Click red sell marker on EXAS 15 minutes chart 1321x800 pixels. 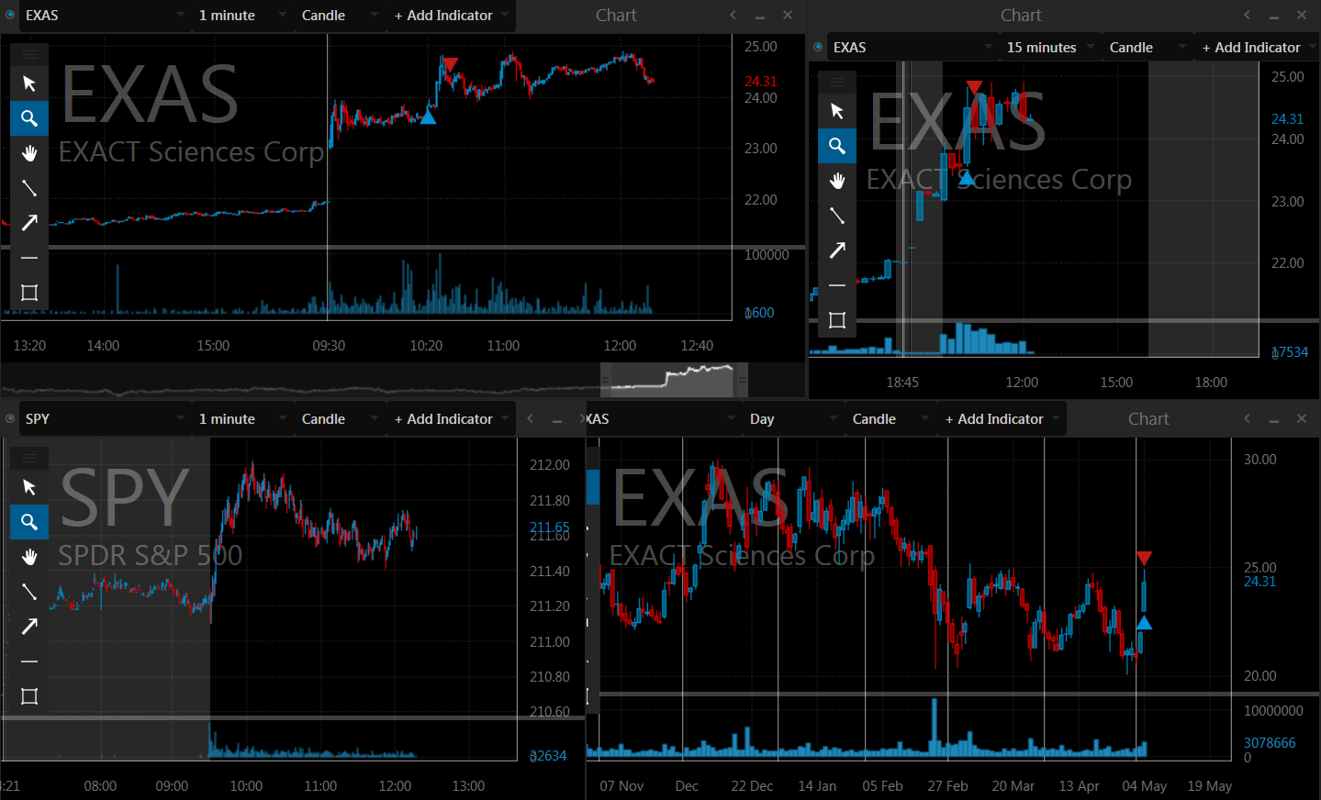pyautogui.click(x=974, y=86)
